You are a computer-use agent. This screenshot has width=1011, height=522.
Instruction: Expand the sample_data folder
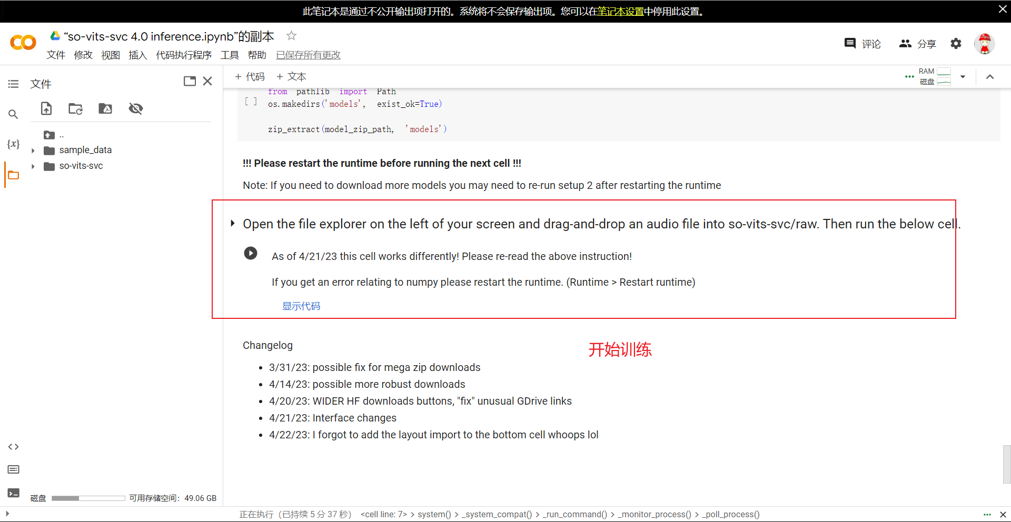[33, 150]
